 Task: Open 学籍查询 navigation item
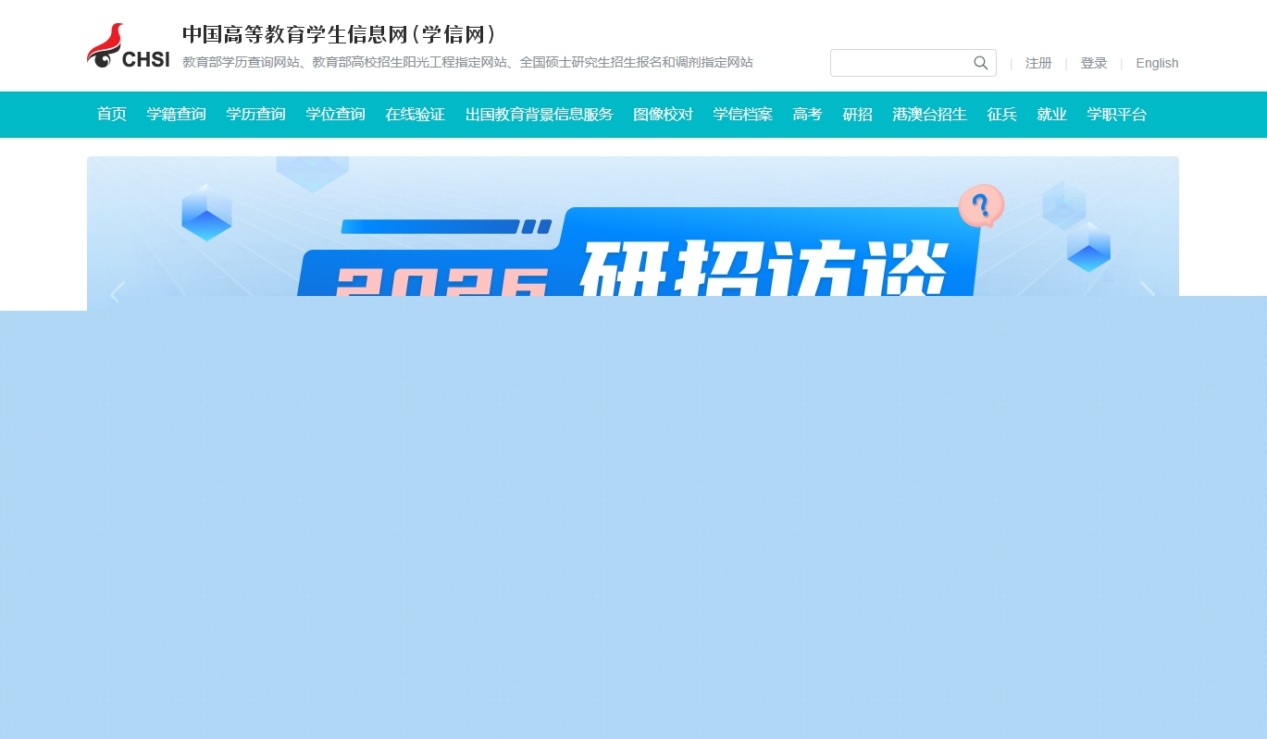176,115
